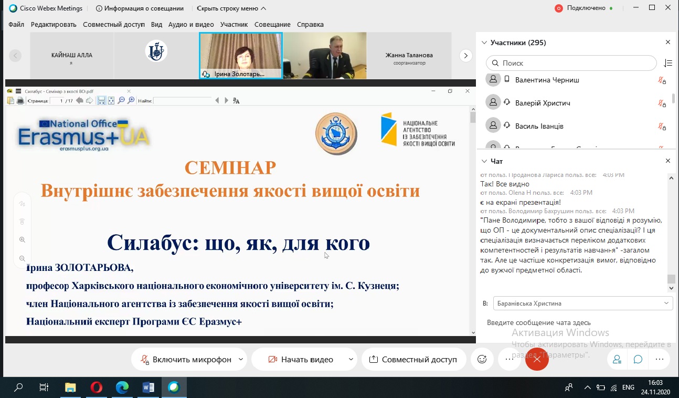Screen dimensions: 679x398
Task: Select the КАЙНАШ АЛЛА video tile
Action: point(72,56)
